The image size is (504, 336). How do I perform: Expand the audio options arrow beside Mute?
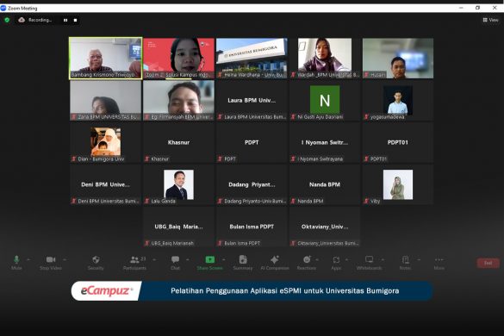coord(28,260)
